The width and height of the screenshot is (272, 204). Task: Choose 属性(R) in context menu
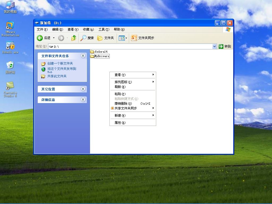[x=133, y=123]
